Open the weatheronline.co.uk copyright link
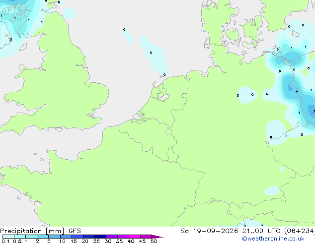This screenshot has height=243, width=315. coord(273,239)
